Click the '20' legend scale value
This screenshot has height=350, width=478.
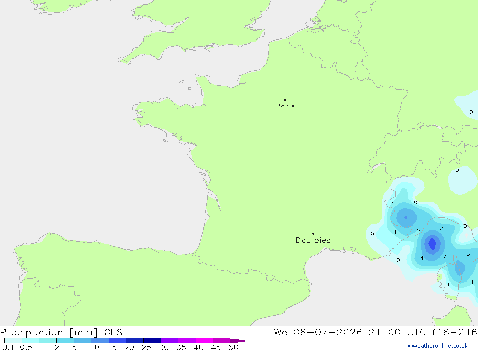click(129, 347)
